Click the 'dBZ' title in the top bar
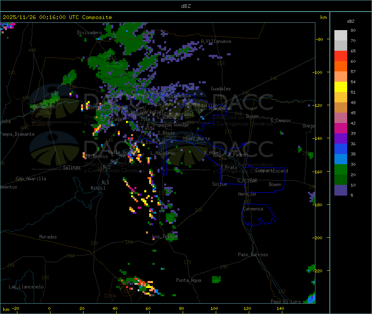The height and width of the screenshot is (314, 372). point(186,6)
